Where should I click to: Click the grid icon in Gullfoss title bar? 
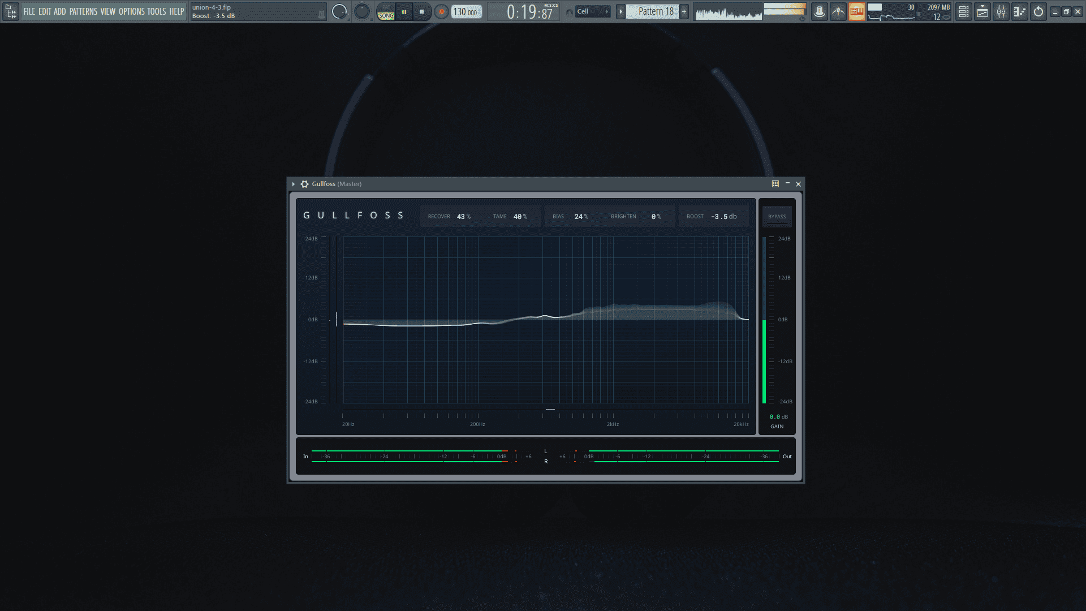[775, 184]
